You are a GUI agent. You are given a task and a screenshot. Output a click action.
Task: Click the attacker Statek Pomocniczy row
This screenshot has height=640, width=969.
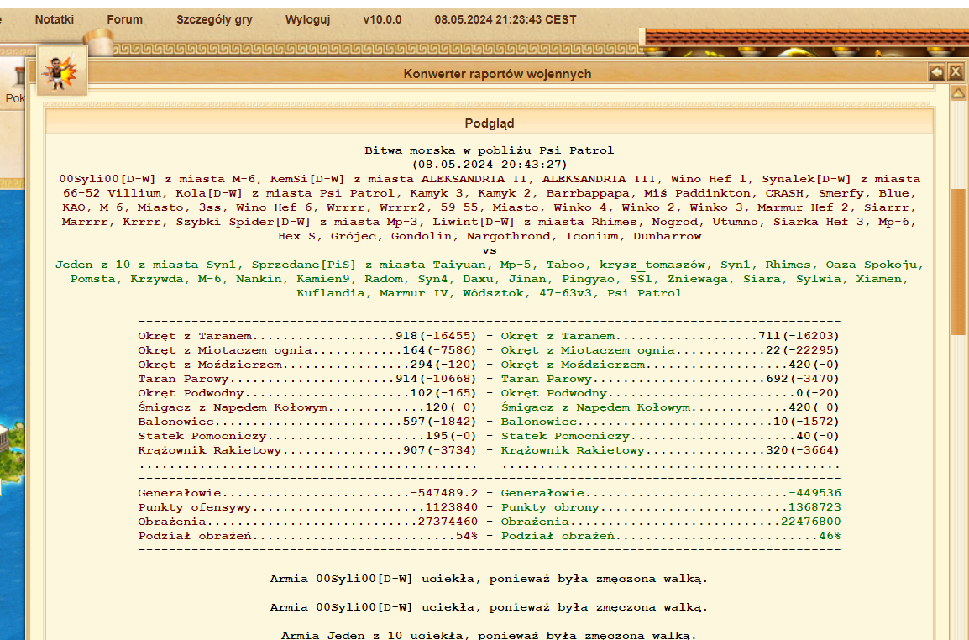307,435
